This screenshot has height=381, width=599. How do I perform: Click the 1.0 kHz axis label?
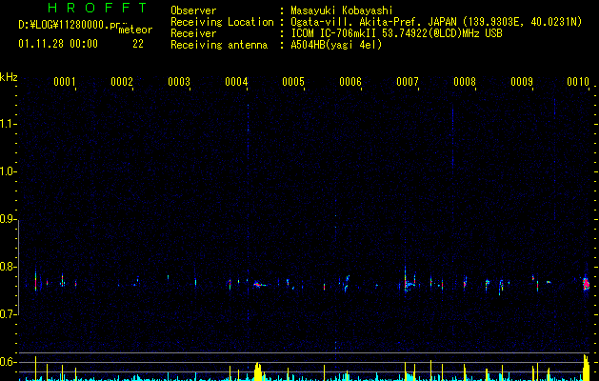click(7, 171)
